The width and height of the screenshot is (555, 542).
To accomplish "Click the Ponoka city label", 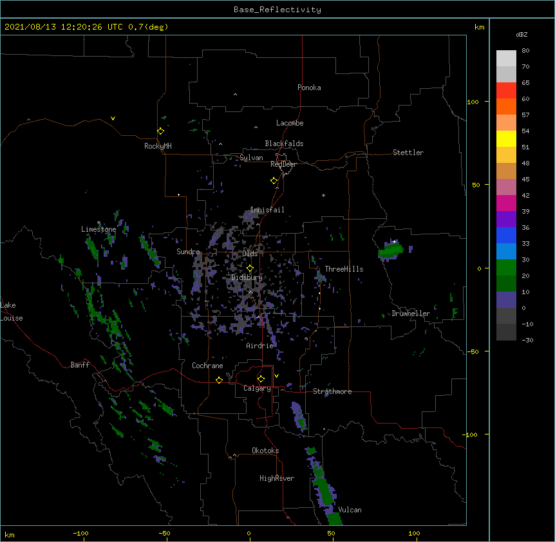I will coord(309,88).
